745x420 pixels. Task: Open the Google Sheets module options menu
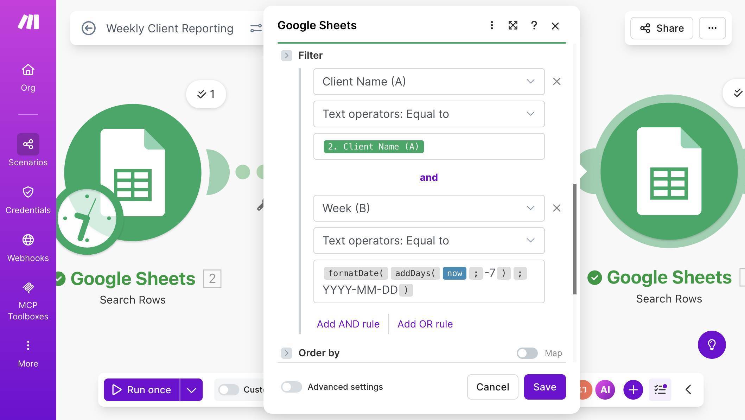point(492,25)
